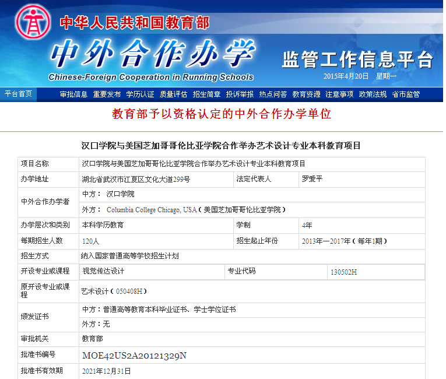This screenshot has width=446, height=379.
Task: Open 投诉举报 menu item
Action: (x=240, y=94)
